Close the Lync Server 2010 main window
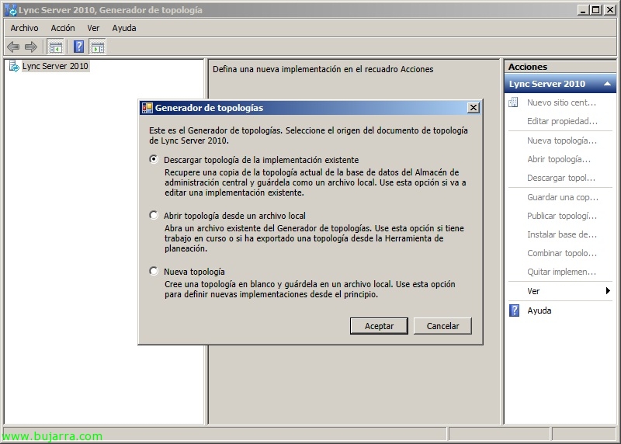Viewport: 621px width, 444px height. coord(610,10)
